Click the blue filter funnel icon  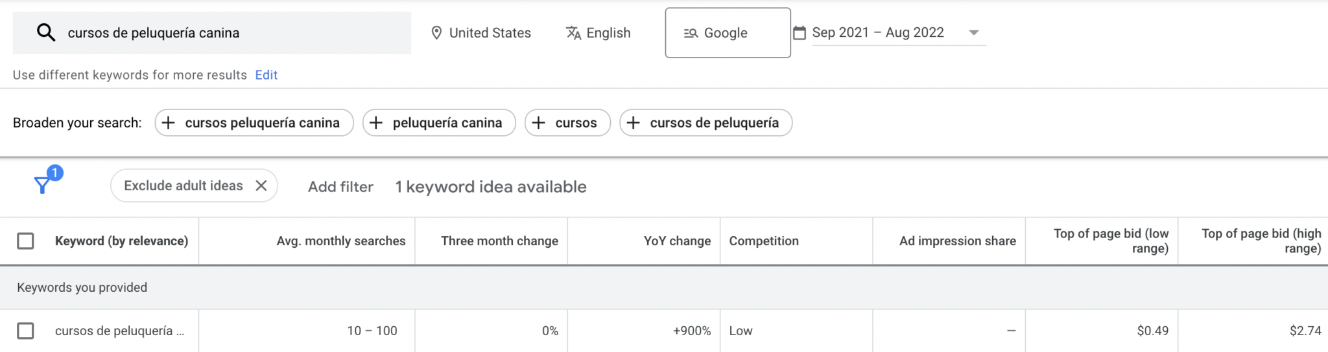pos(42,186)
